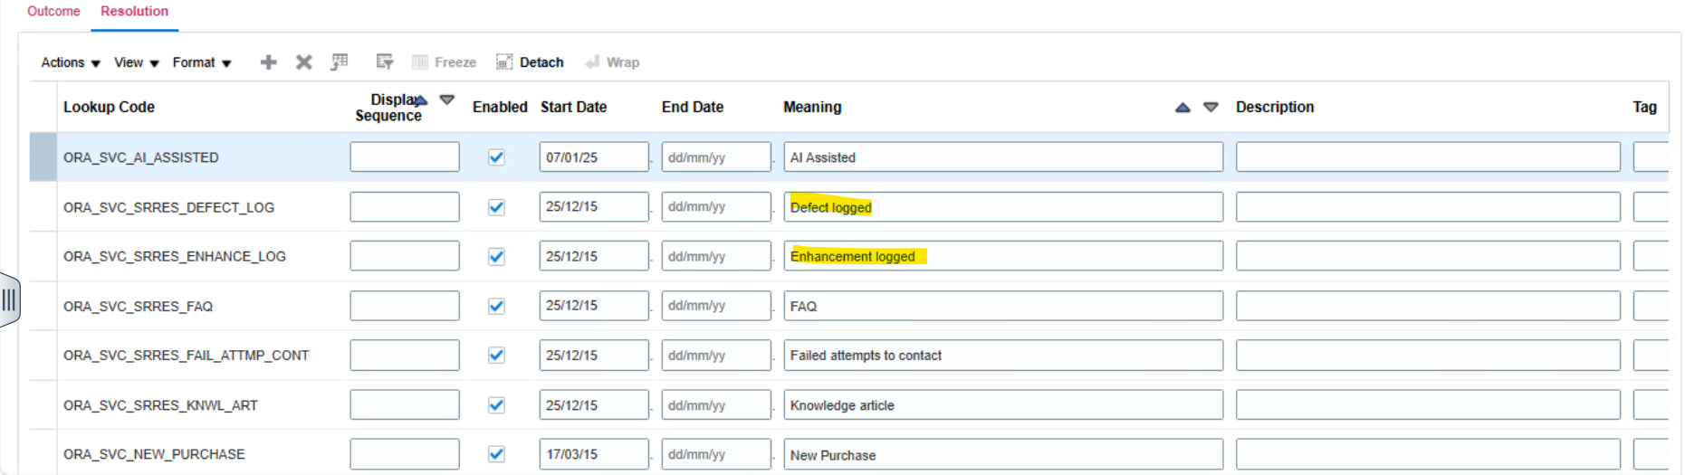Toggle Enabled checkbox for ORA_SVC_NEW_PURCHASE row
This screenshot has width=1685, height=475.
[x=496, y=454]
